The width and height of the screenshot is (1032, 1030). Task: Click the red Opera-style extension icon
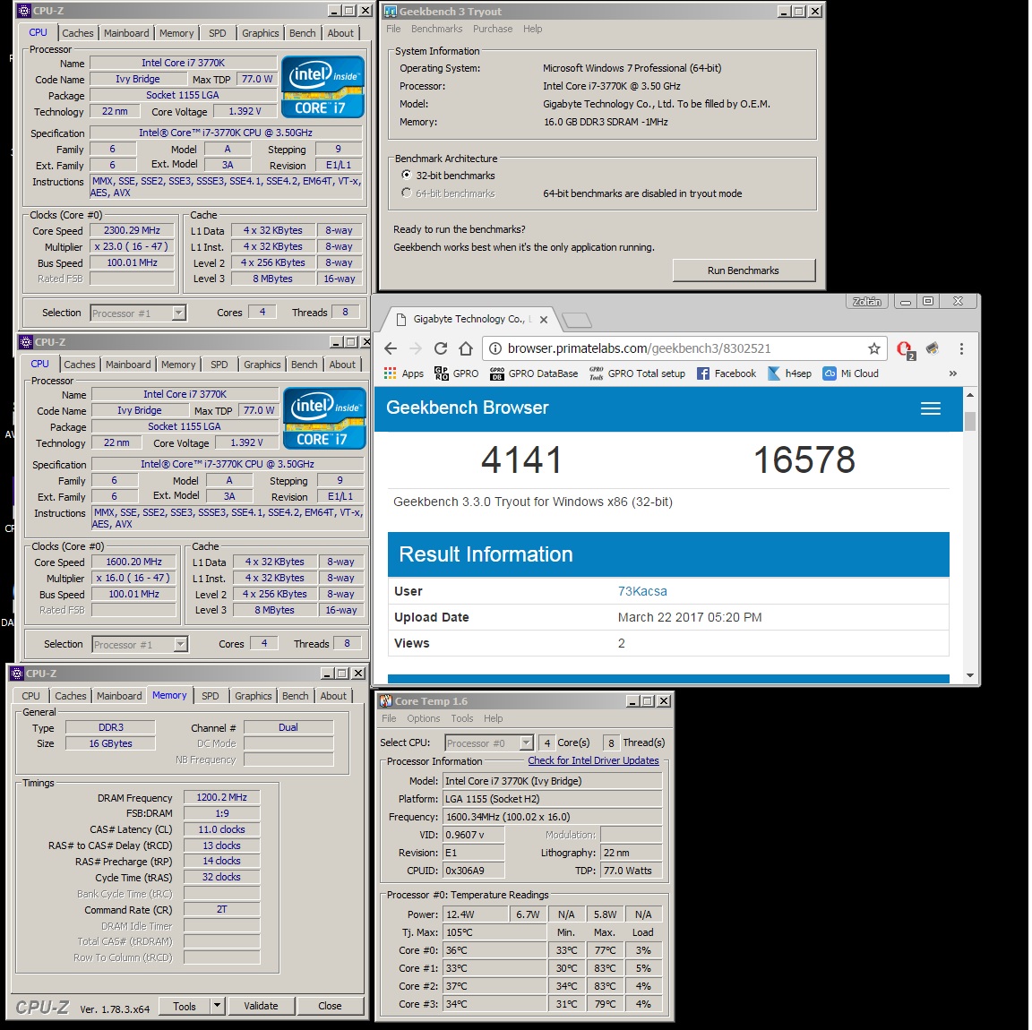pos(905,348)
